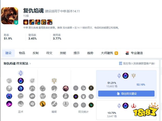The width and height of the screenshot is (162, 121).
Task: Select the Q skill icon
Action: 32,22
